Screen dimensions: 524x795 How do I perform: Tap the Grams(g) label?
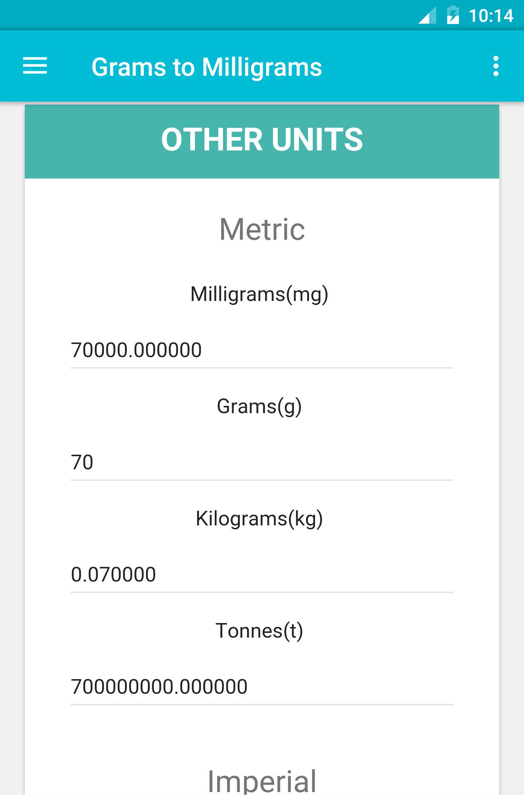click(259, 407)
